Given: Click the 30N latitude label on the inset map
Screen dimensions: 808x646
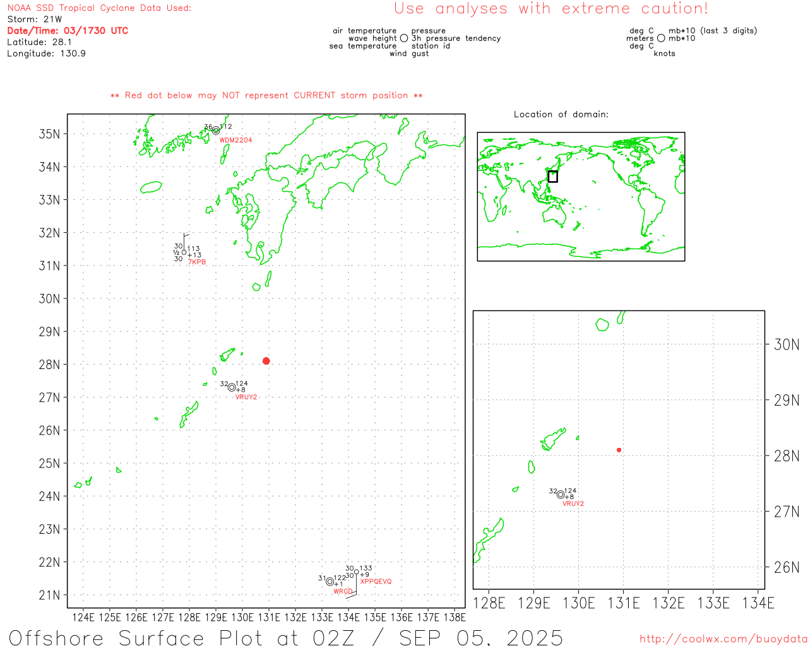Looking at the screenshot, I should tap(787, 344).
